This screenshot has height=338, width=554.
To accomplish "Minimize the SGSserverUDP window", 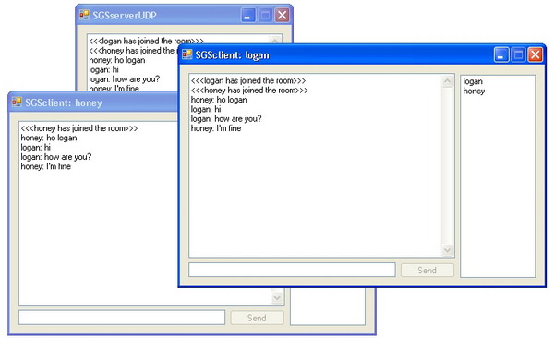I will click(248, 15).
